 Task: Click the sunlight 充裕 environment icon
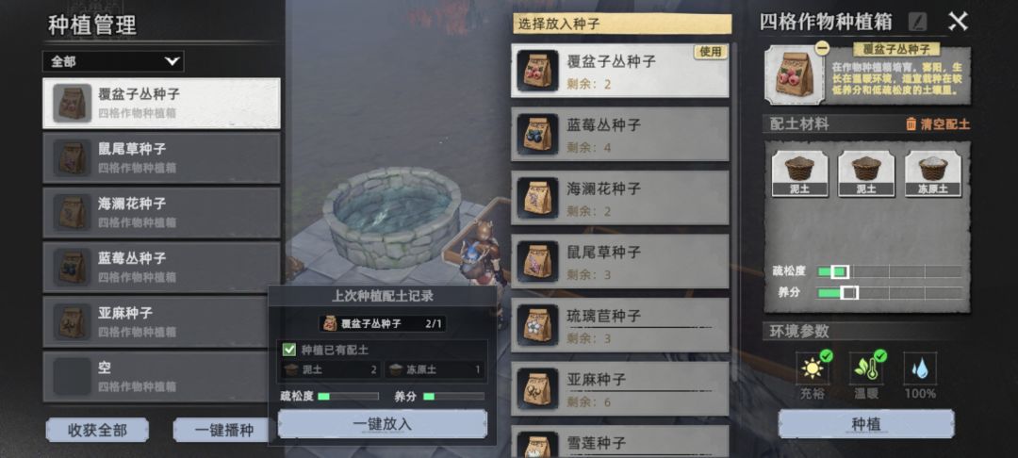(813, 368)
